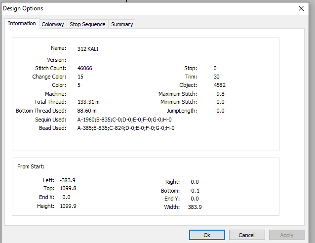
Task: Click the Design Options title text
Action: (23, 8)
